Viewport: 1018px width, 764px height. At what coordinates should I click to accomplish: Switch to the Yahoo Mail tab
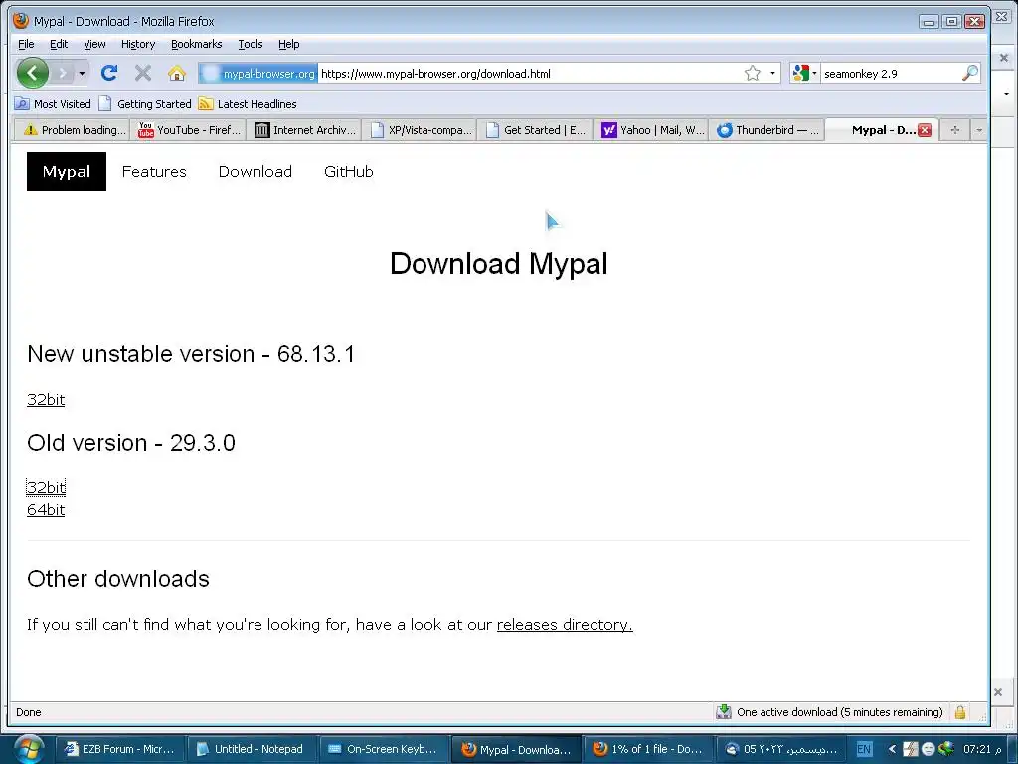point(650,130)
